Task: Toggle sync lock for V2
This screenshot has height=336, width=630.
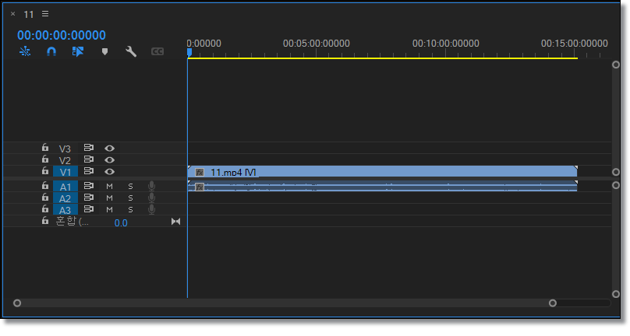Action: pyautogui.click(x=89, y=159)
